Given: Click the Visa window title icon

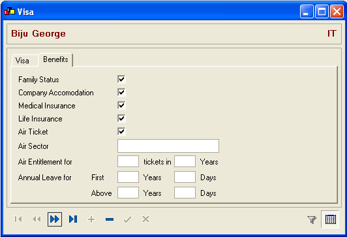Looking at the screenshot, I should click(10, 11).
